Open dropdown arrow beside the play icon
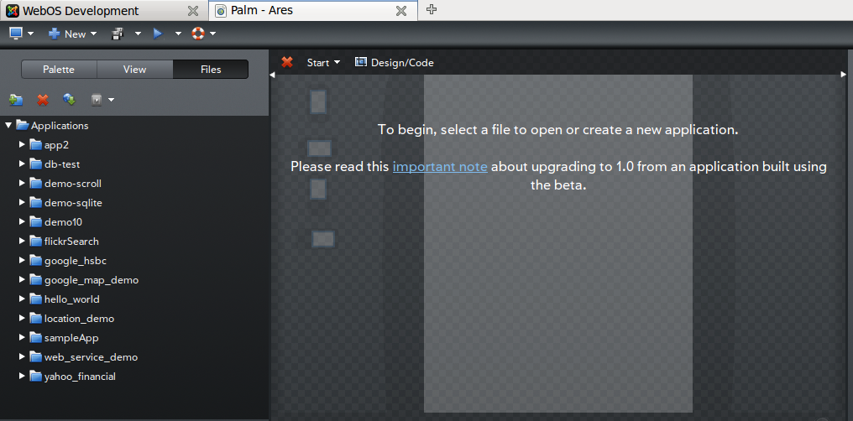853x421 pixels. point(178,34)
